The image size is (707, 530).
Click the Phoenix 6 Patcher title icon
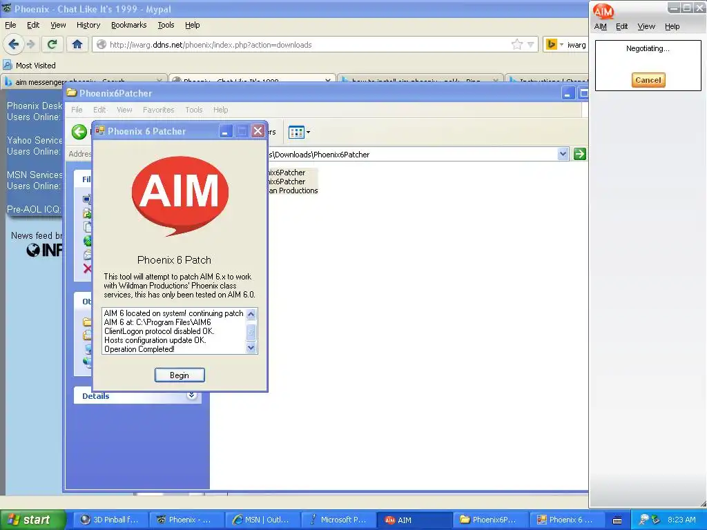[x=100, y=131]
